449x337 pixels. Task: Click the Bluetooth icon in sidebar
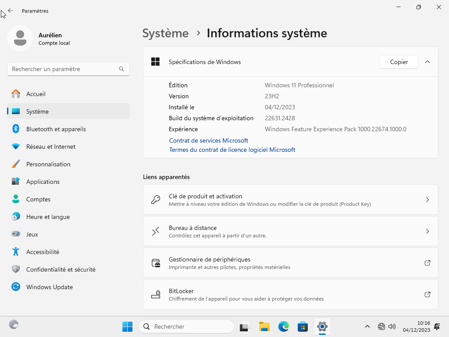[x=16, y=129]
